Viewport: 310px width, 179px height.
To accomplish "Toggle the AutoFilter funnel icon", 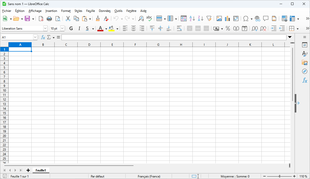I will (209, 19).
